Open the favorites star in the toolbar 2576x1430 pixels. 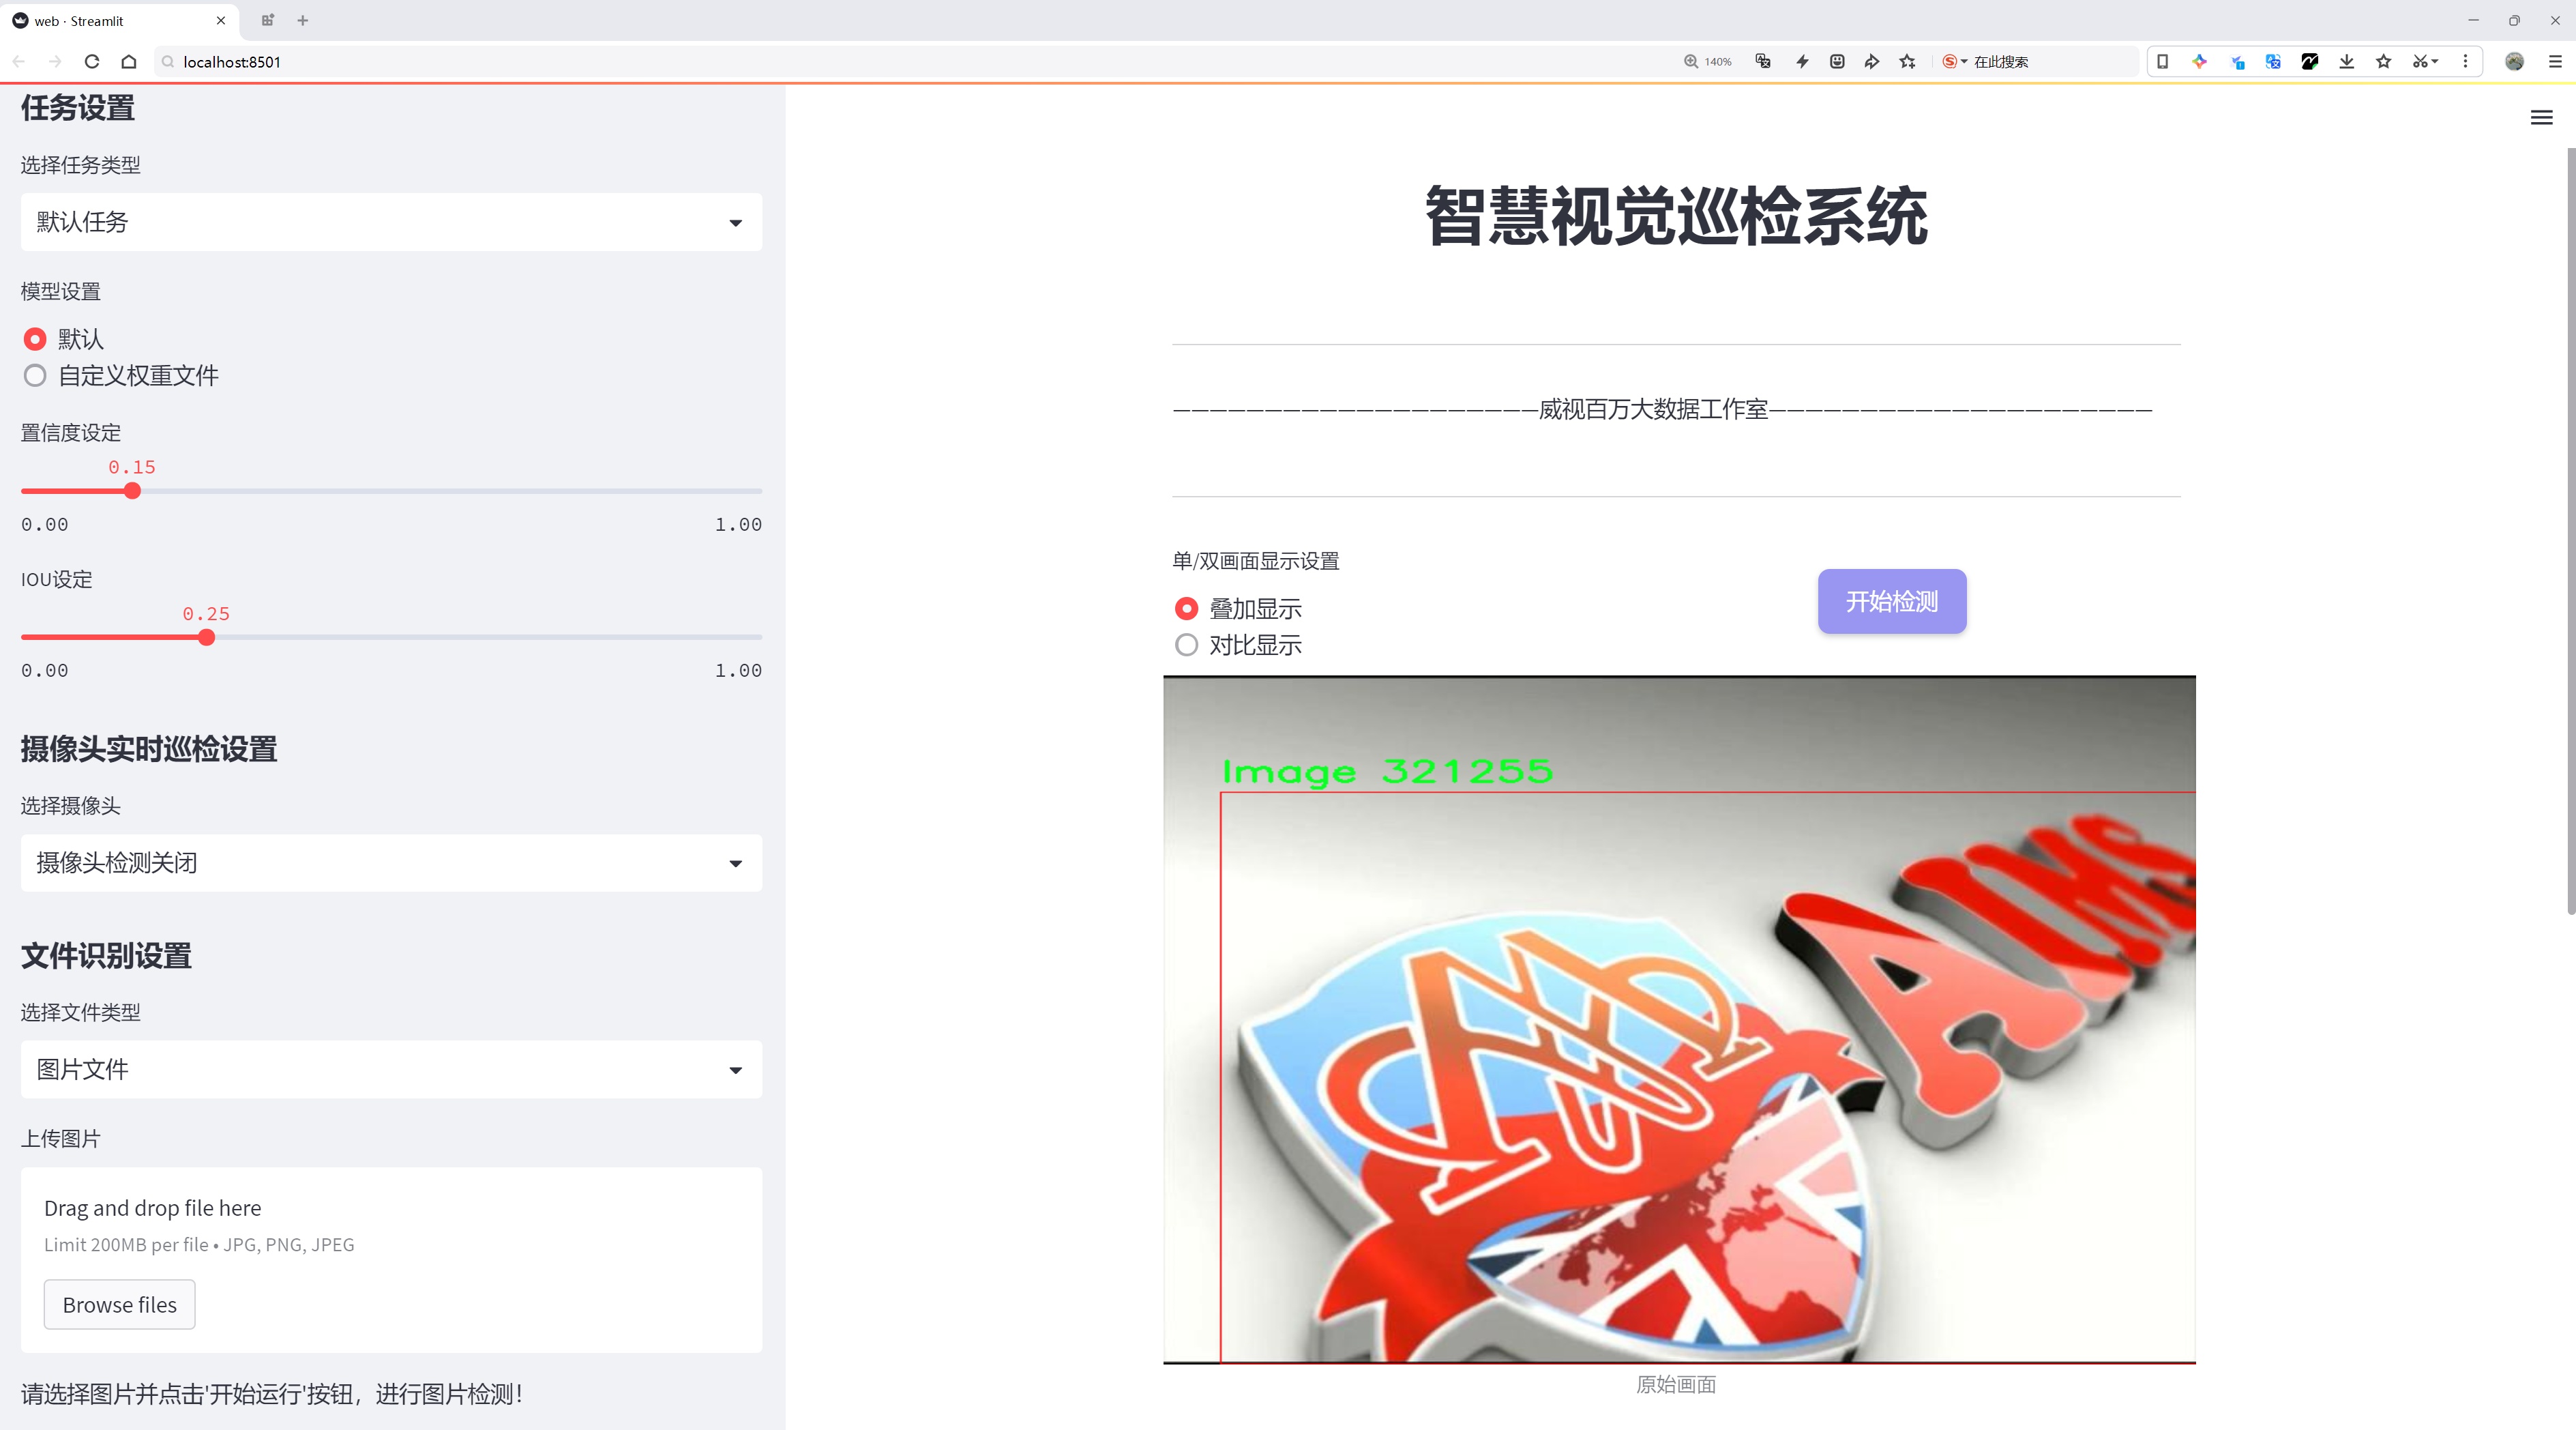2384,62
